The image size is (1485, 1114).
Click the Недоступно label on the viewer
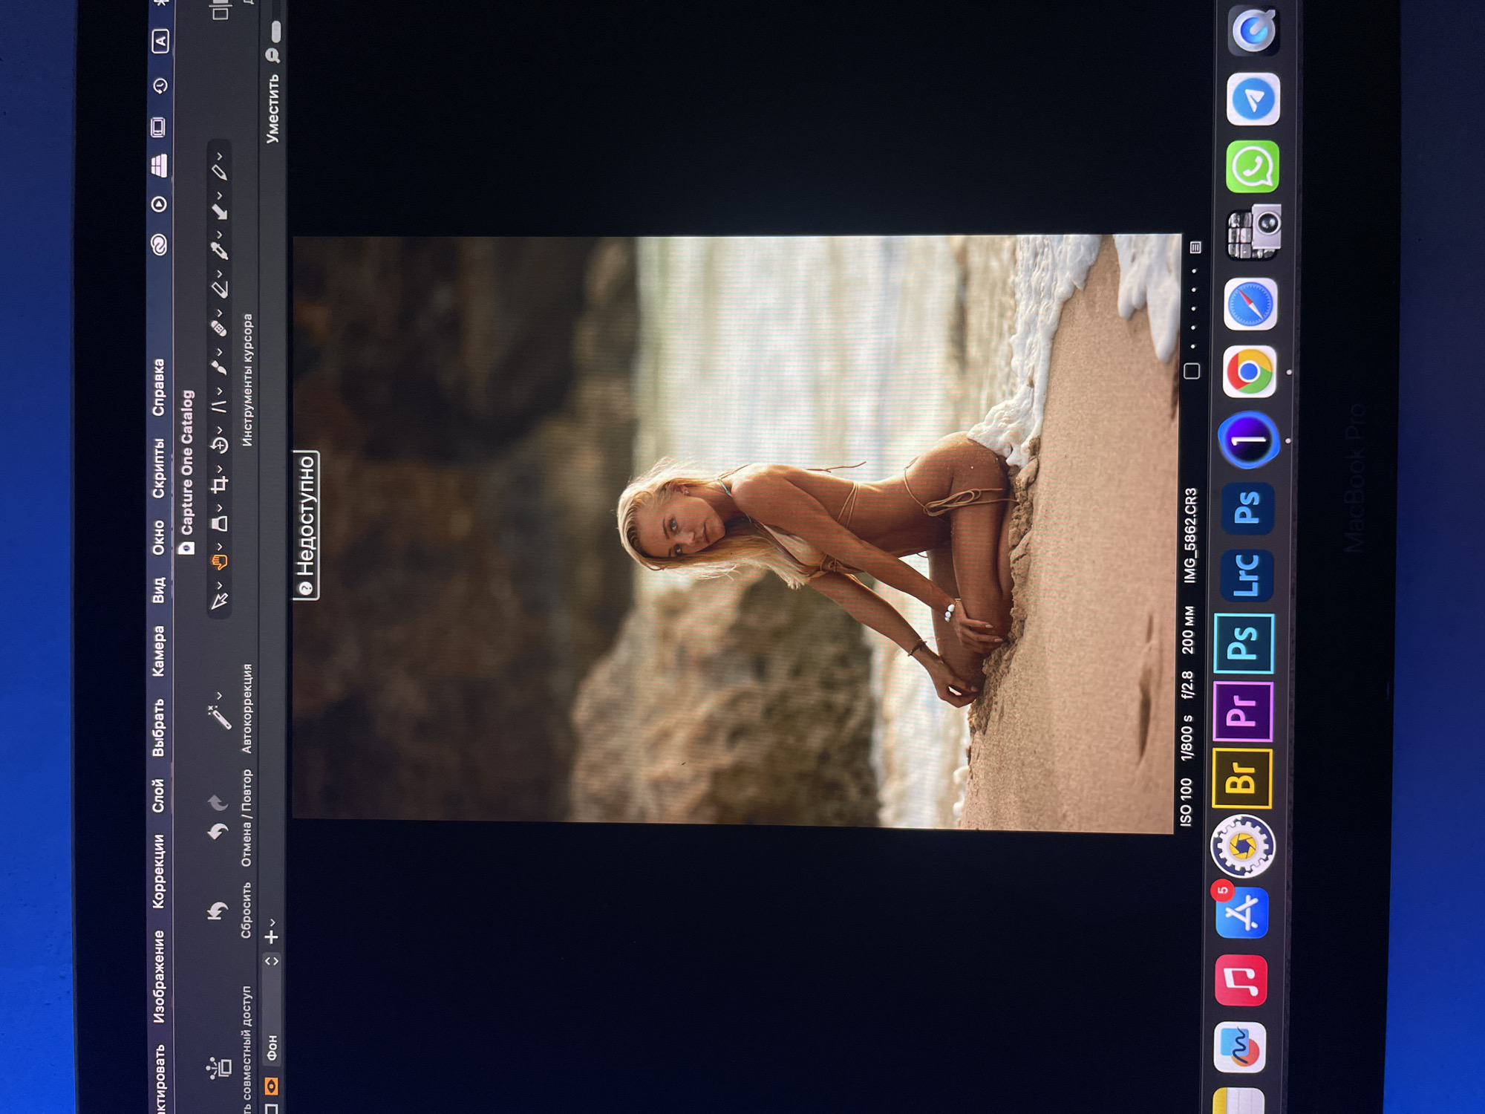pos(306,524)
